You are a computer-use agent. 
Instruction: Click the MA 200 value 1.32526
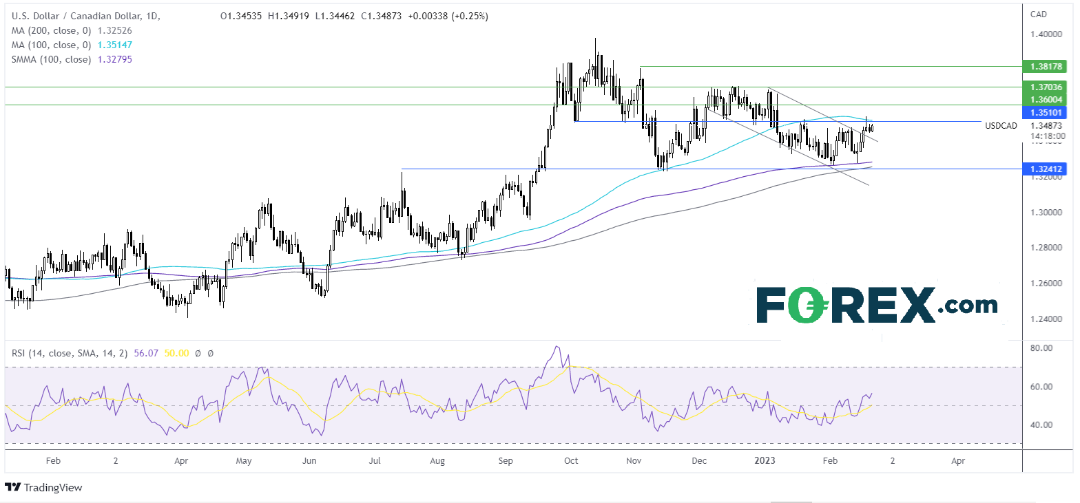tap(115, 30)
